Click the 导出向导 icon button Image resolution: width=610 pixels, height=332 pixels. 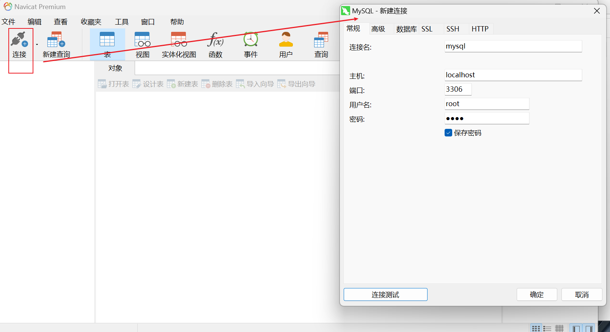point(296,84)
